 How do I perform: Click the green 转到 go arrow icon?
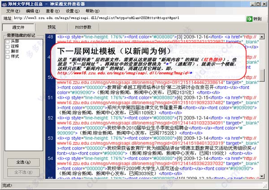(249, 19)
